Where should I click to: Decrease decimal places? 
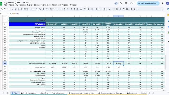40,9
